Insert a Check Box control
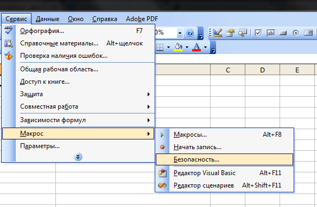The width and height of the screenshot is (317, 207). 258,33
